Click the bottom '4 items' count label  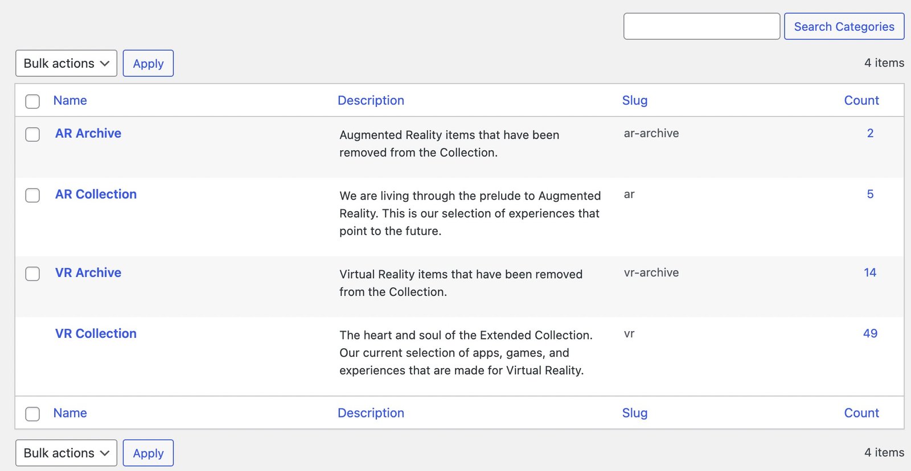pyautogui.click(x=884, y=452)
